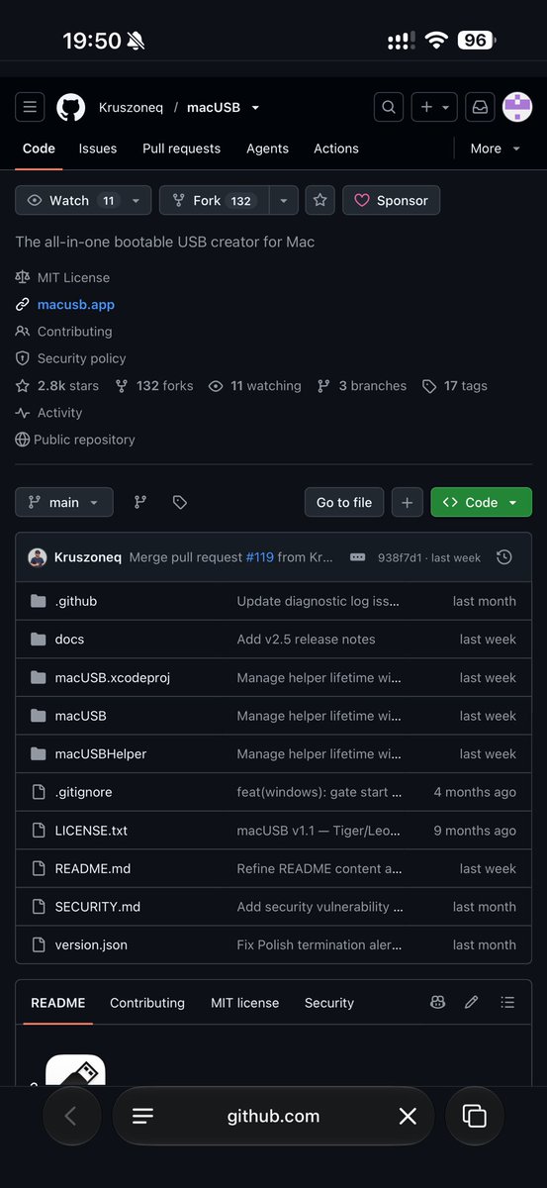
Task: Select the README tab
Action: point(58,1003)
